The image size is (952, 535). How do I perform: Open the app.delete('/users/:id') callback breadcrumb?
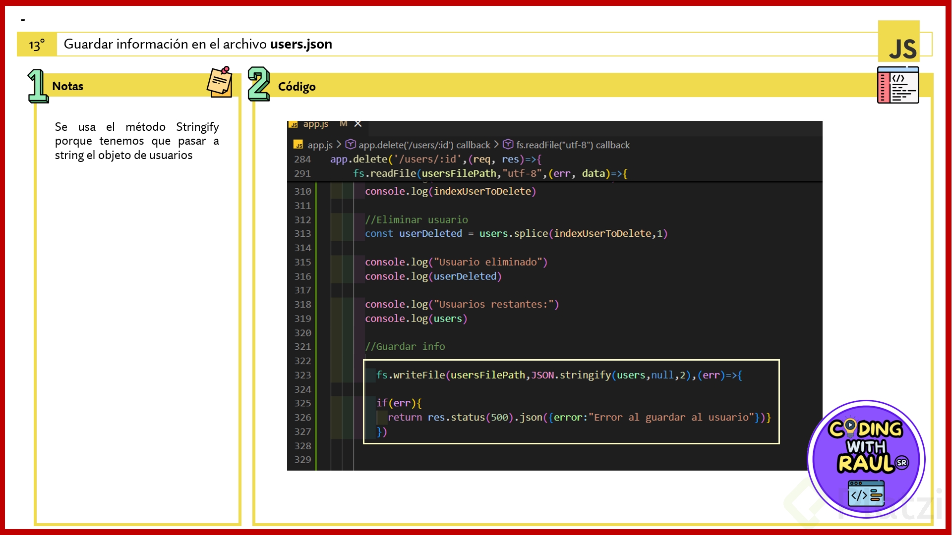click(x=424, y=145)
